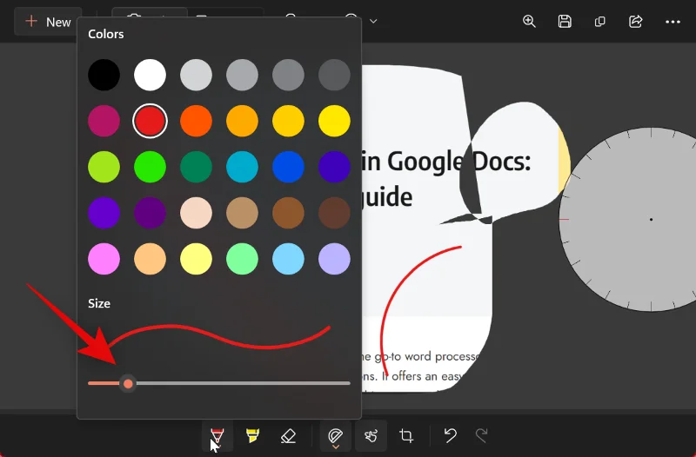Share the snip via share icon
The image size is (696, 457).
pos(635,22)
